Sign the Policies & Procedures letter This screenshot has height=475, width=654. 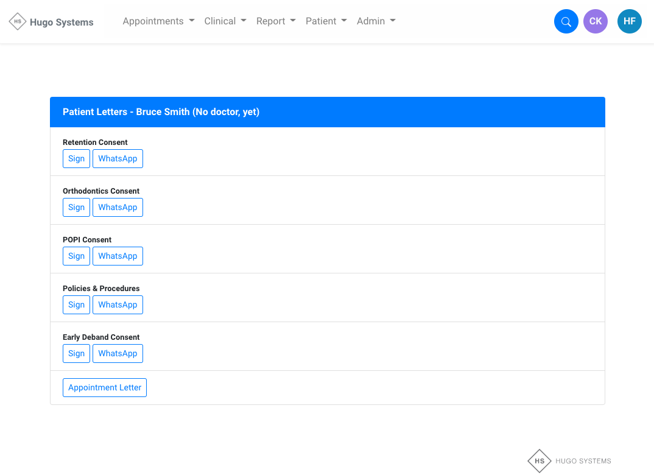coord(76,304)
